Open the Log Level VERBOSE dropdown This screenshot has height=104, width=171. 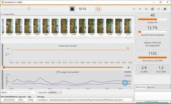pos(55,93)
